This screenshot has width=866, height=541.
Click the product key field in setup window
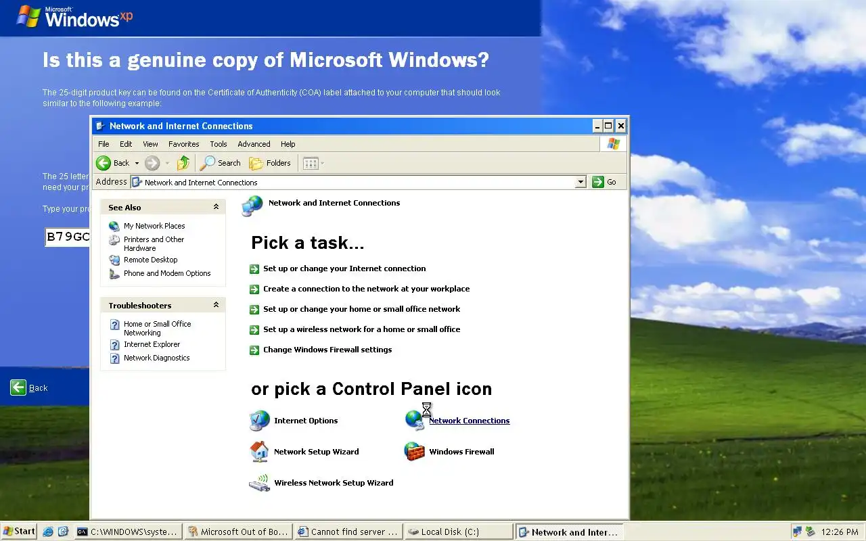(68, 237)
